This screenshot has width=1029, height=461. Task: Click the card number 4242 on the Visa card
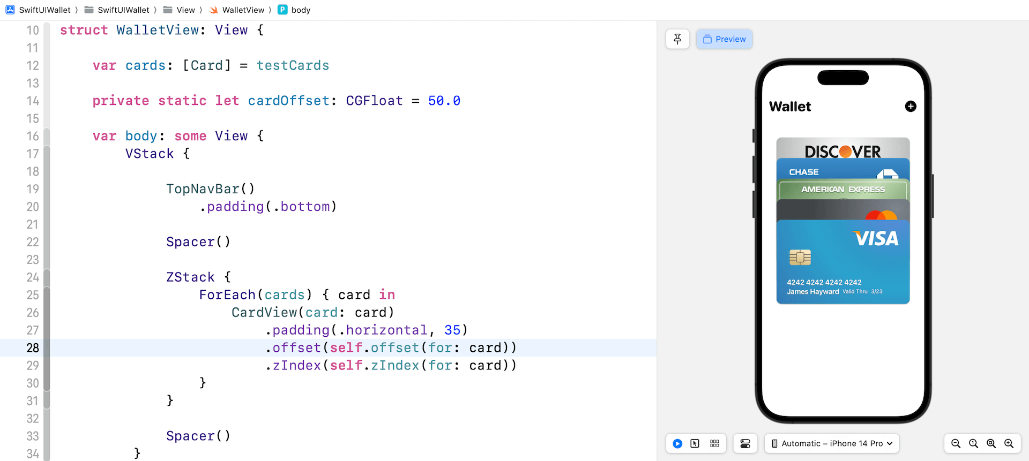pos(824,282)
